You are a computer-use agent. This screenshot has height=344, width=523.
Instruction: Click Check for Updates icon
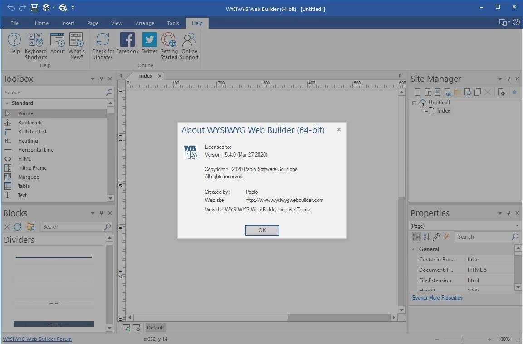tap(103, 46)
